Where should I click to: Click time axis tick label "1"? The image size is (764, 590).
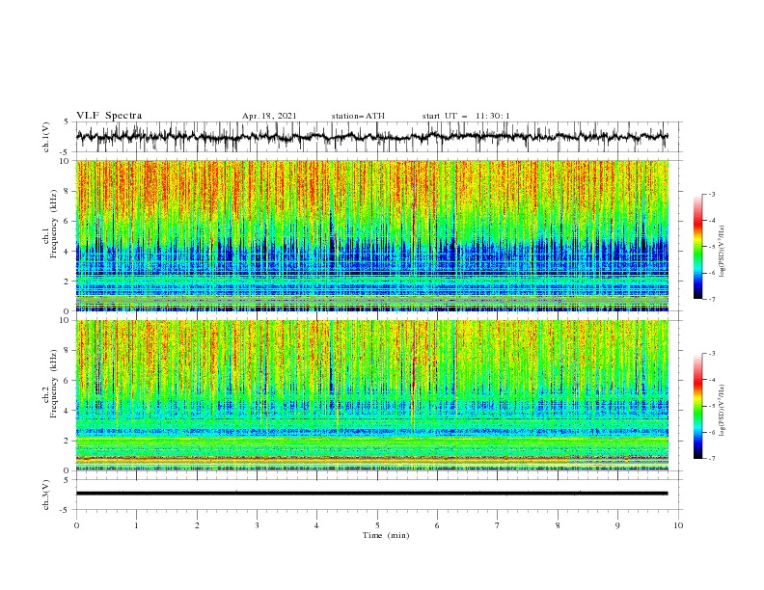point(136,525)
